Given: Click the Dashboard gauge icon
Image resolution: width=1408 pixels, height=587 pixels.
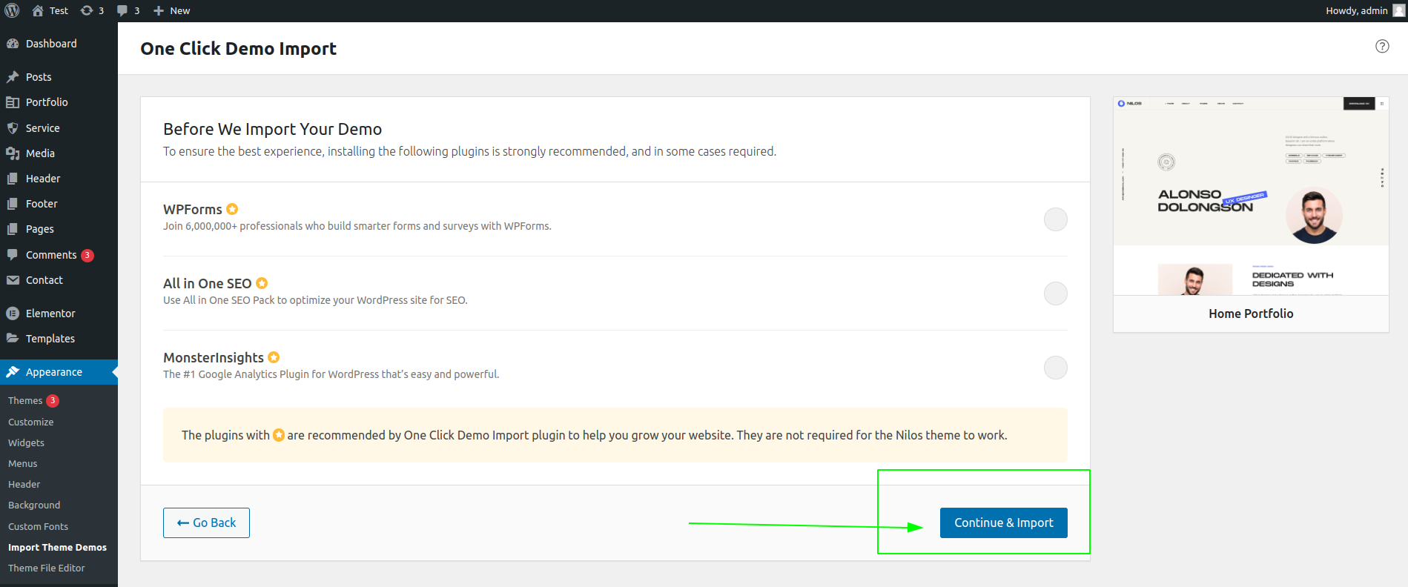Looking at the screenshot, I should tap(13, 44).
